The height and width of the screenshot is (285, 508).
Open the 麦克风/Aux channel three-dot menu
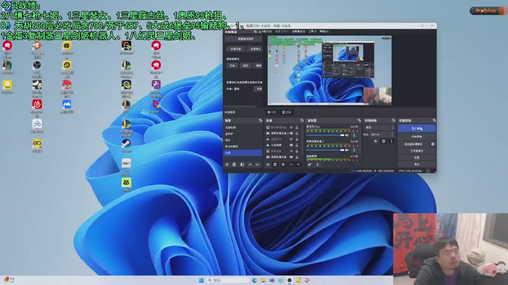(x=354, y=135)
